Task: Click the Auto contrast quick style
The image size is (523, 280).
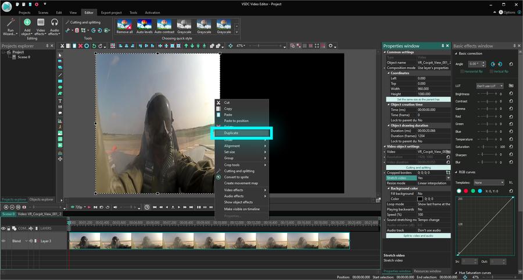Action: [164, 26]
